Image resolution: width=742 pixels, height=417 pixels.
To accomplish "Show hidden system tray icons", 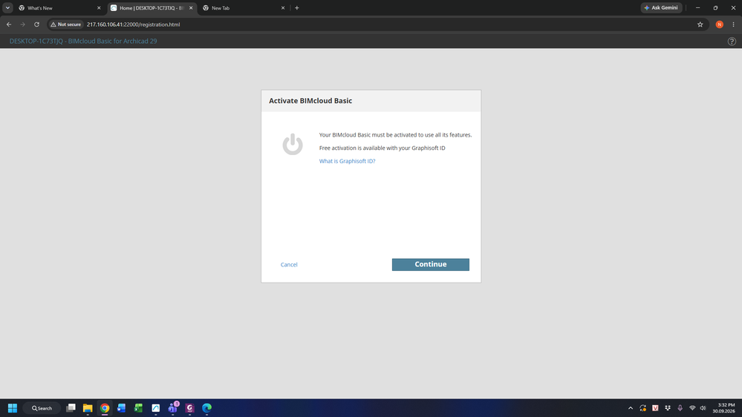I will click(631, 408).
